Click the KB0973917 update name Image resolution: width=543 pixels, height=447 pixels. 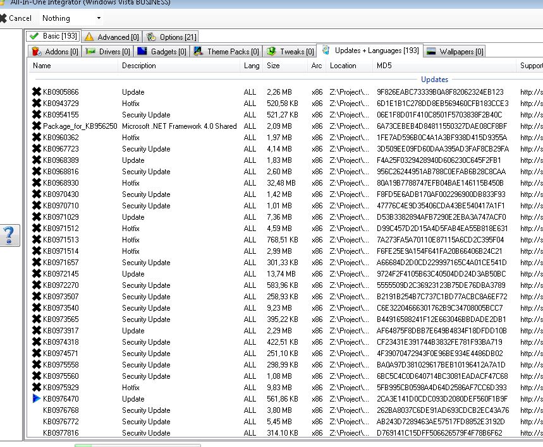[x=61, y=330]
